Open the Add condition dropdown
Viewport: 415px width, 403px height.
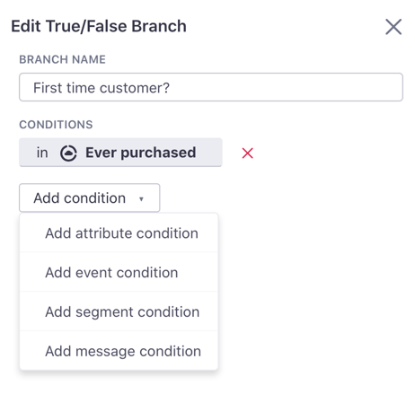tap(90, 197)
